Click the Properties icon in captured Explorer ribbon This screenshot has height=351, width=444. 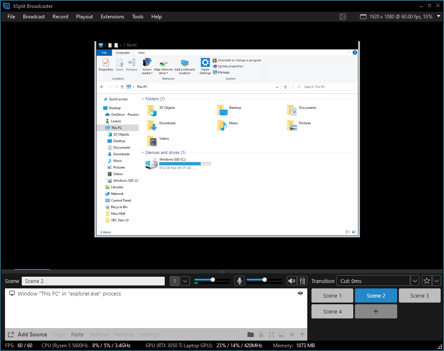tap(106, 63)
